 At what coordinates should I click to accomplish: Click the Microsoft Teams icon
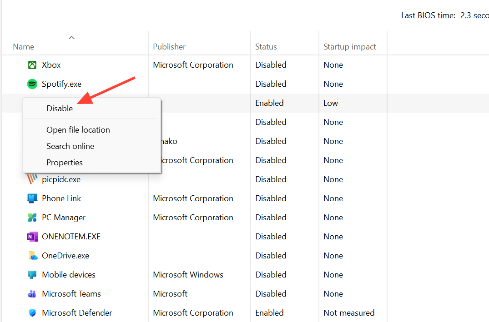(32, 294)
